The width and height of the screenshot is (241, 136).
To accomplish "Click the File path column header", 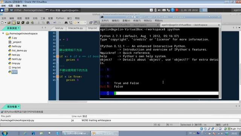I will (x=6, y=116).
